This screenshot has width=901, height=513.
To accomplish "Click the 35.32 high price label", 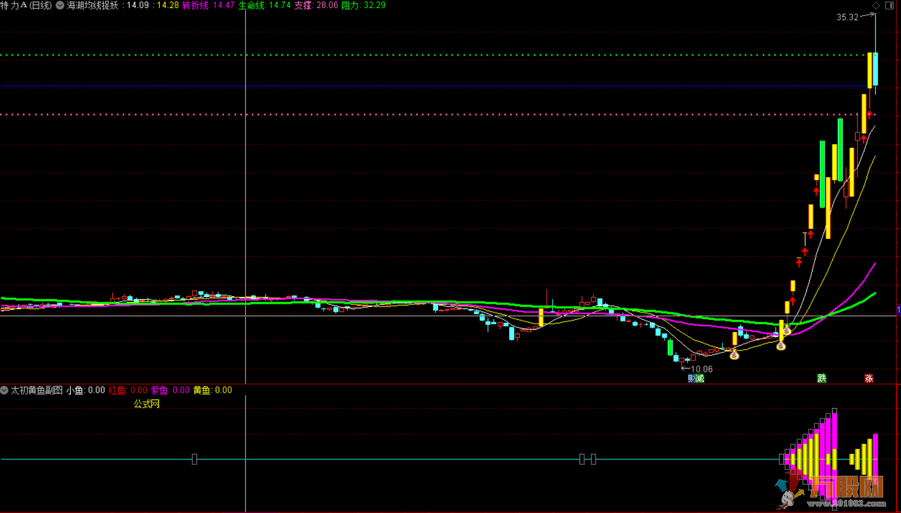I will click(x=847, y=17).
